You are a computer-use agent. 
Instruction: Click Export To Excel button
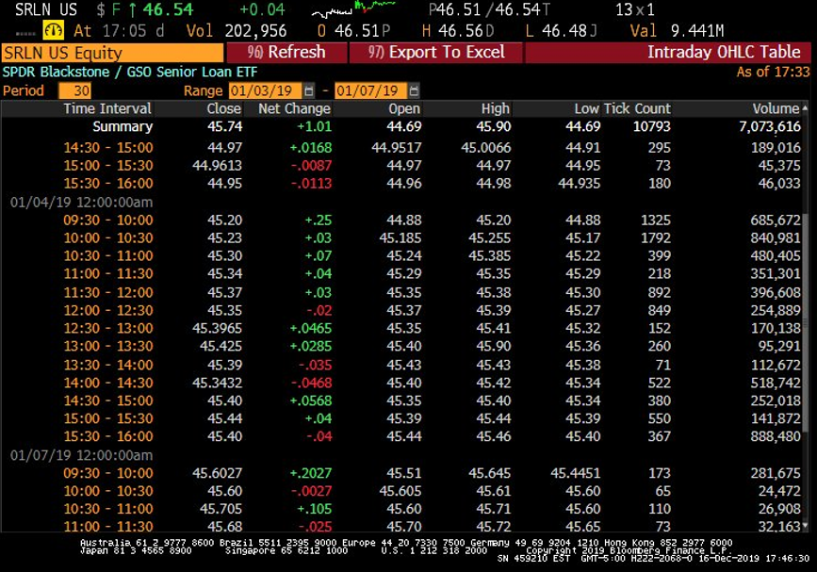(436, 53)
